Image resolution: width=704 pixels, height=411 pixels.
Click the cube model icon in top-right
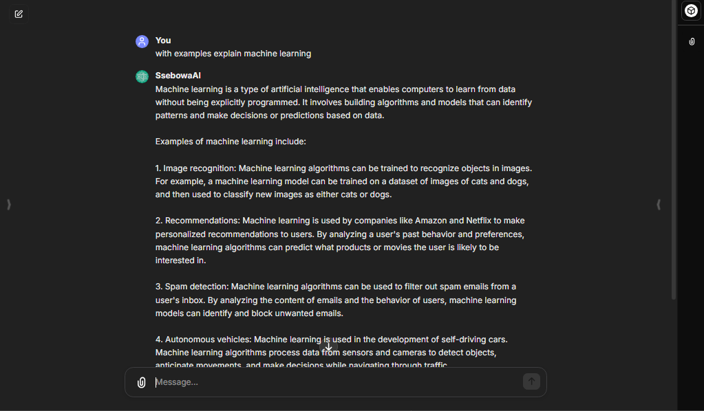(x=691, y=11)
